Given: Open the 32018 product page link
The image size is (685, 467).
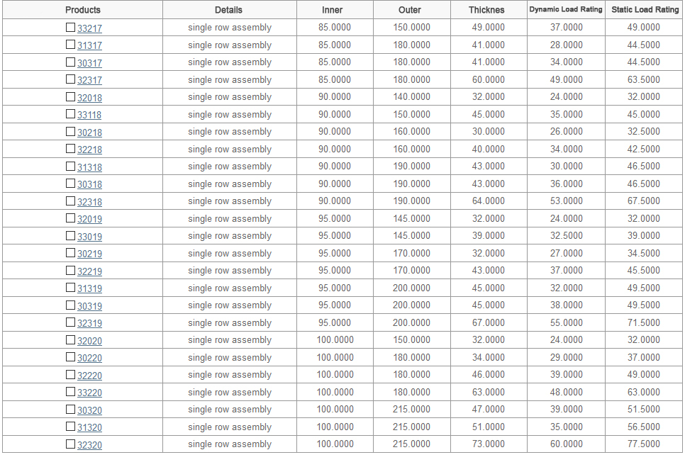Looking at the screenshot, I should 89,98.
